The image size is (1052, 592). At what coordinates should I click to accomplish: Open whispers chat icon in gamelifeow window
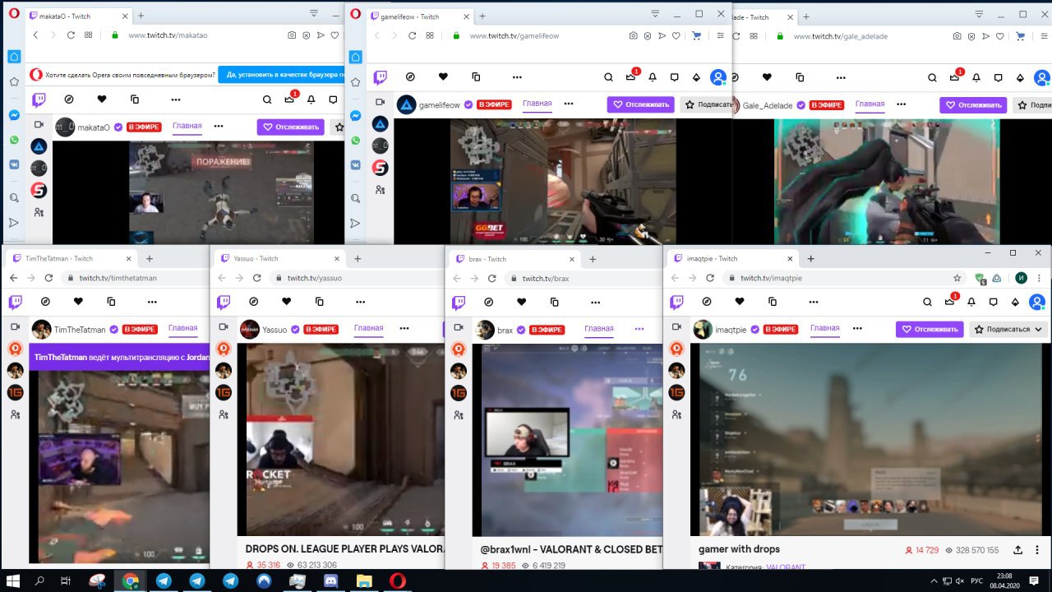pyautogui.click(x=674, y=77)
